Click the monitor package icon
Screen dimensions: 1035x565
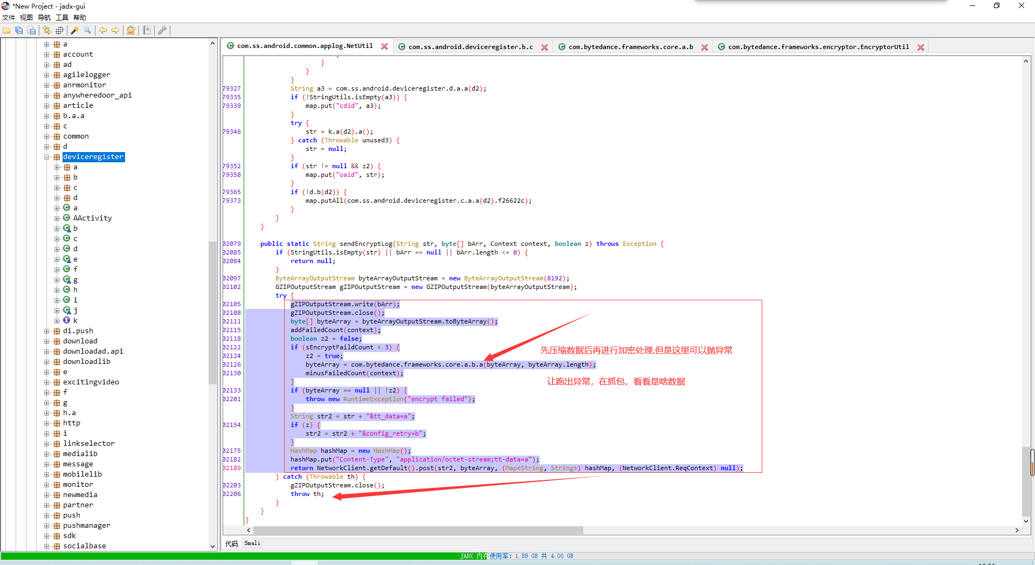pos(57,485)
